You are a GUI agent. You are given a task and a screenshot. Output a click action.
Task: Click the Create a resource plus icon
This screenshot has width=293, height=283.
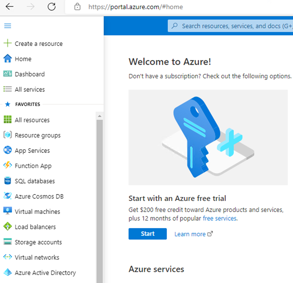[7, 43]
